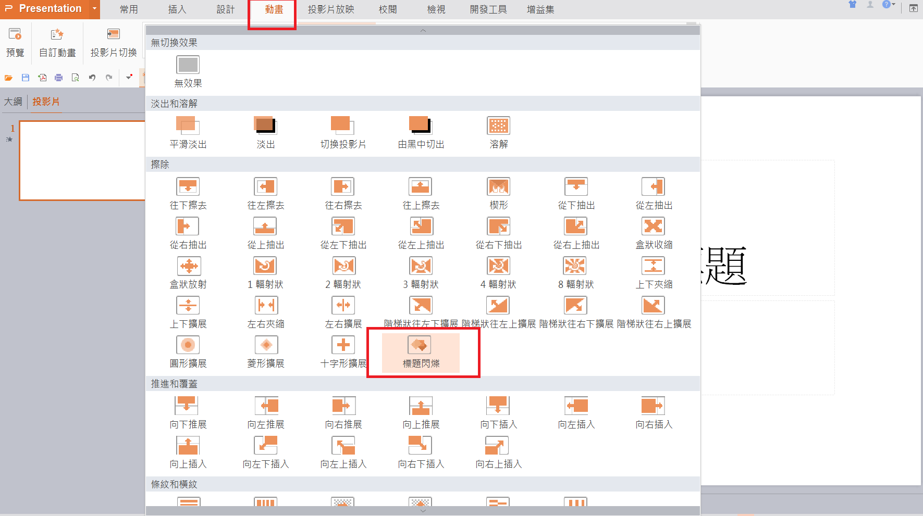923x516 pixels.
Task: Switch to the 大綱 outline pane tab
Action: click(x=13, y=102)
